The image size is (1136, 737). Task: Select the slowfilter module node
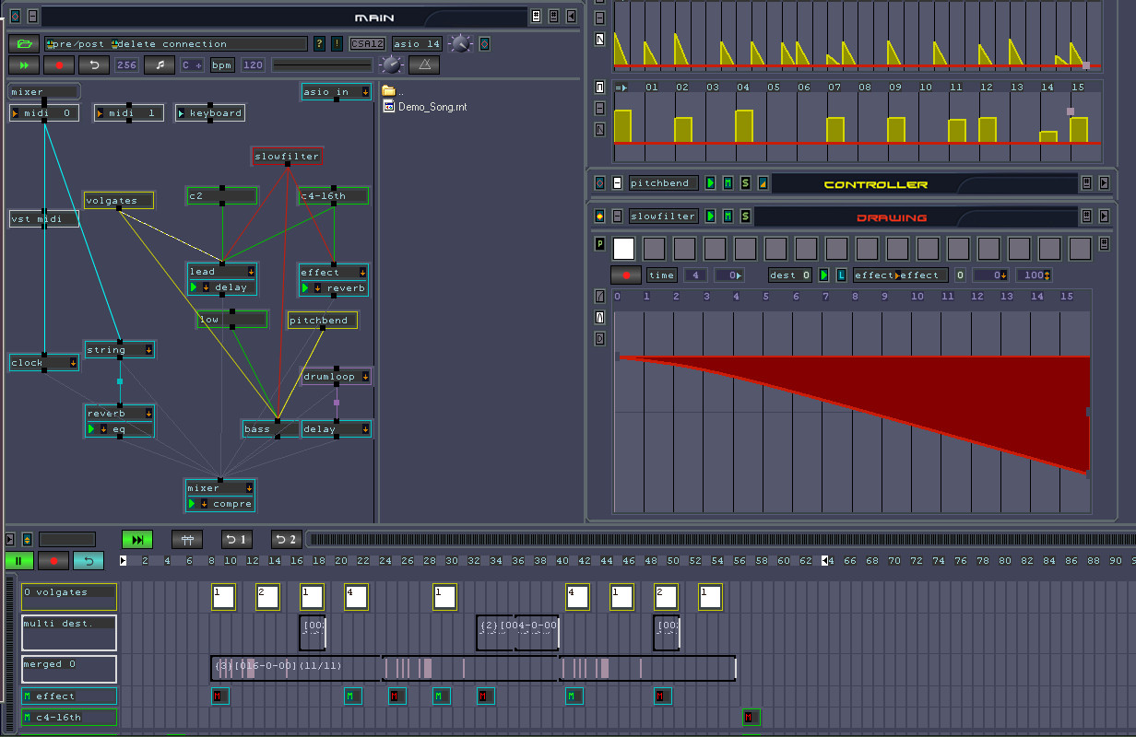point(287,157)
